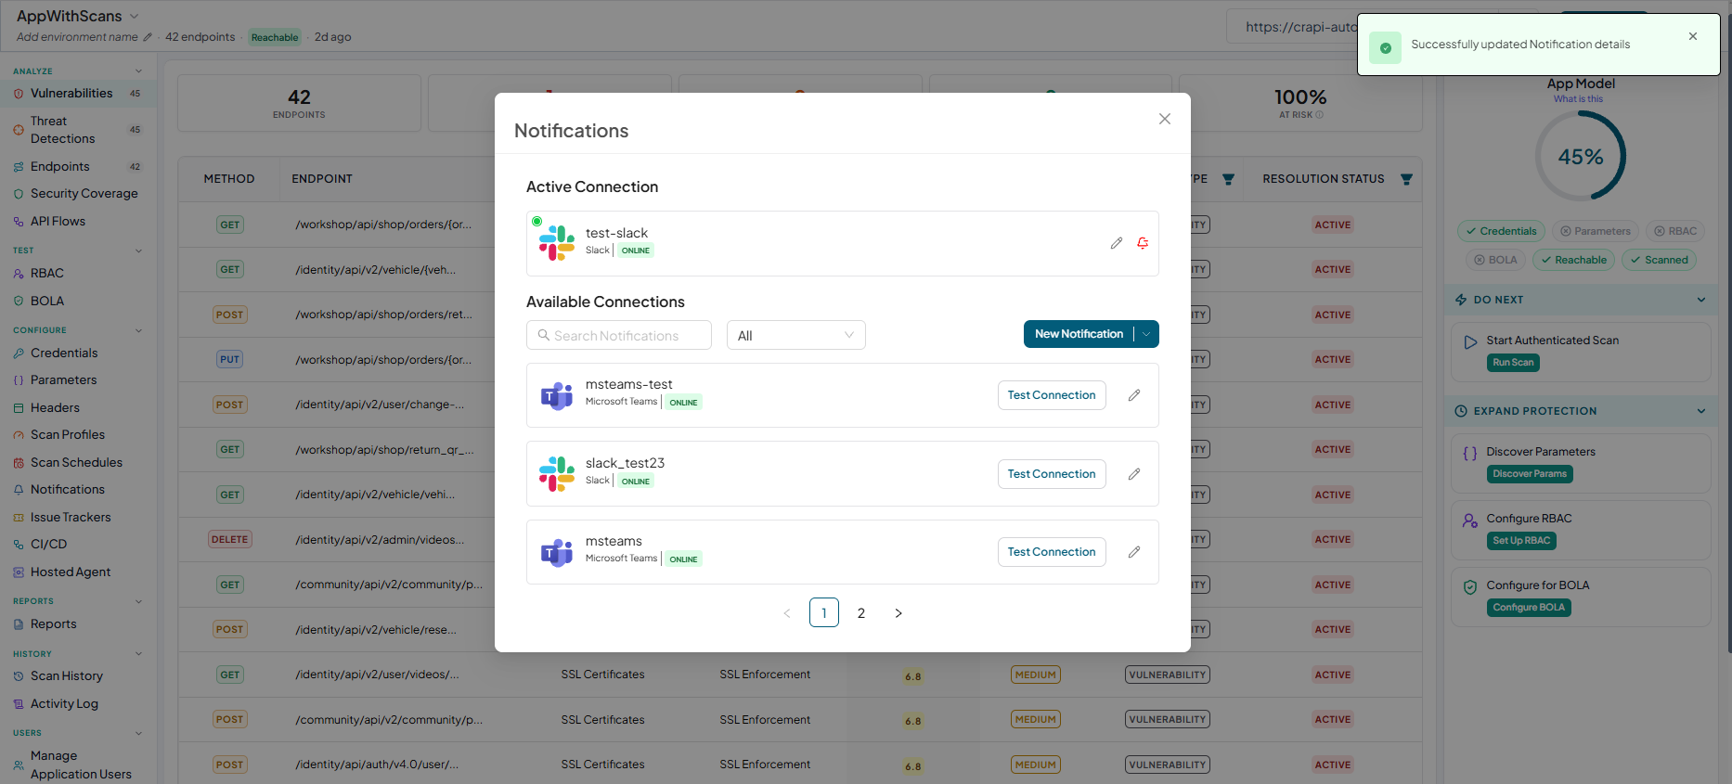Edit the slack_test23 connection pencil icon
The width and height of the screenshot is (1732, 784).
[1134, 474]
